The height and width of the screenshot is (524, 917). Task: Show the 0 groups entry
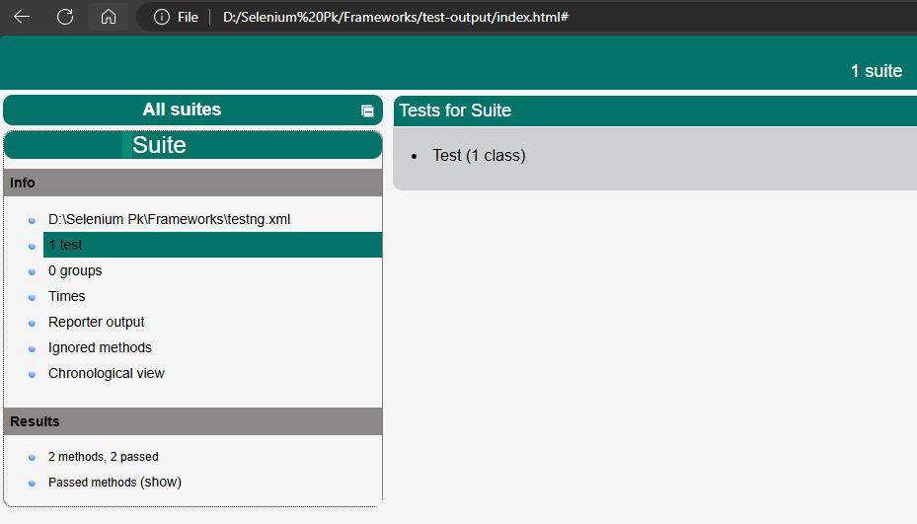point(75,270)
